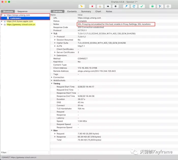
Task: Select the HTTP/1.1 protocol value
Action: coord(82,30)
